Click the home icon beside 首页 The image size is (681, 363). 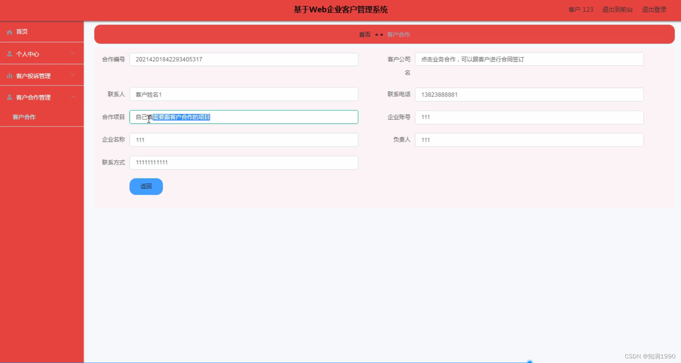pos(9,32)
